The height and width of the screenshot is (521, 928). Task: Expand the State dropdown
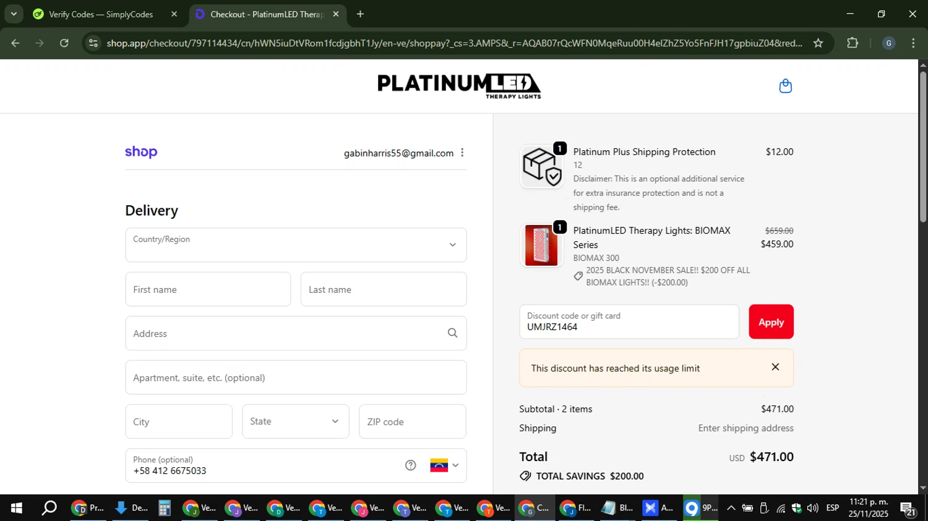296,421
